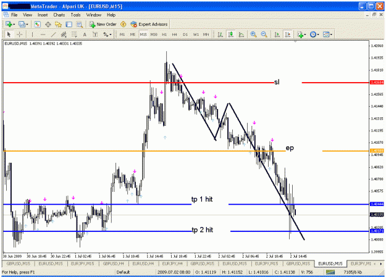Expand the arrows objects dropdown arrow
Image resolution: width=386 pixels, height=277 pixels.
[111, 35]
